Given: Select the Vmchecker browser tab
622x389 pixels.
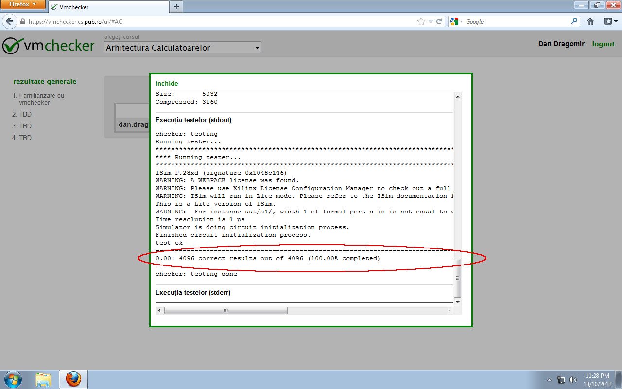Looking at the screenshot, I should (107, 7).
